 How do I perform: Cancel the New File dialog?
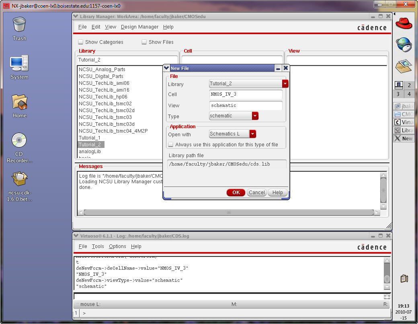(x=256, y=193)
